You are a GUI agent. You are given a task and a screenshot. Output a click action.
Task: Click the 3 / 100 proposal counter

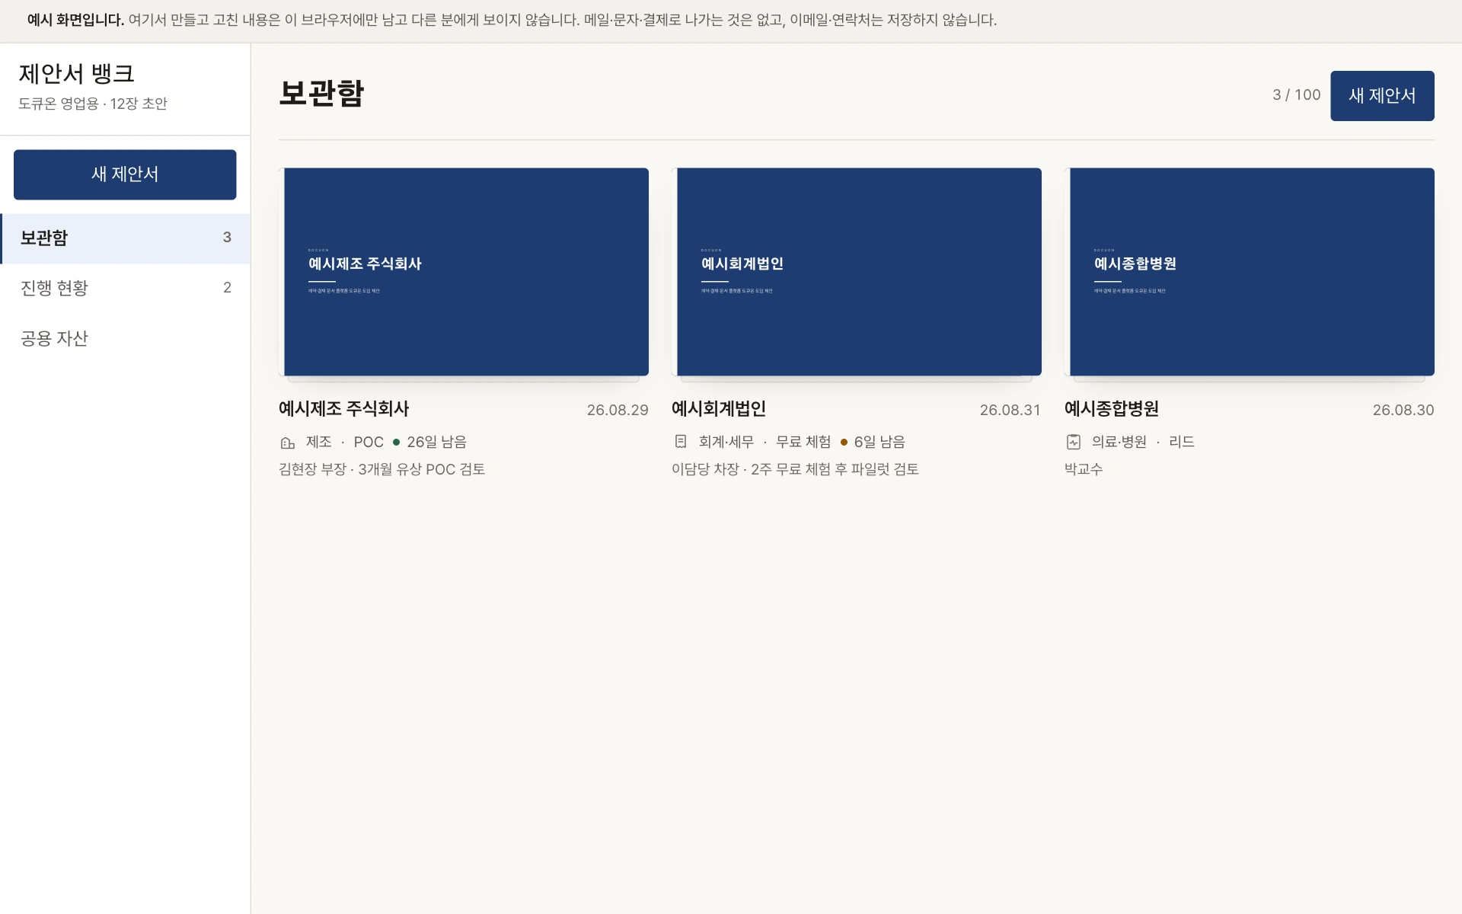tap(1296, 95)
